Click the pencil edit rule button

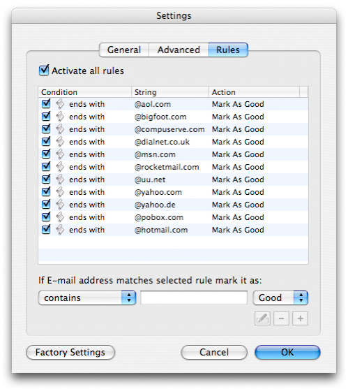(262, 318)
